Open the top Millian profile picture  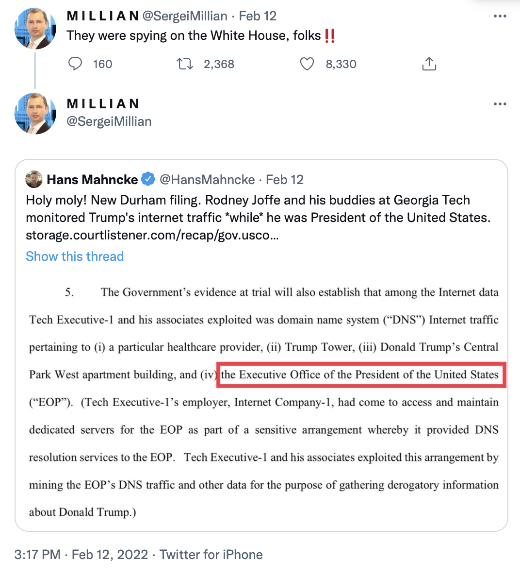(35, 28)
